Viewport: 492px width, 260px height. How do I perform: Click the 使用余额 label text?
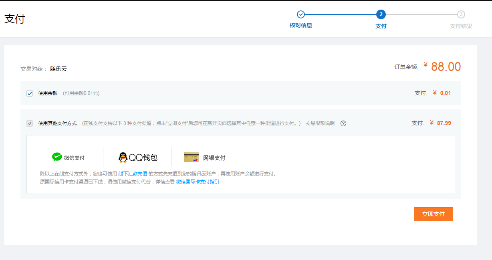coord(48,93)
